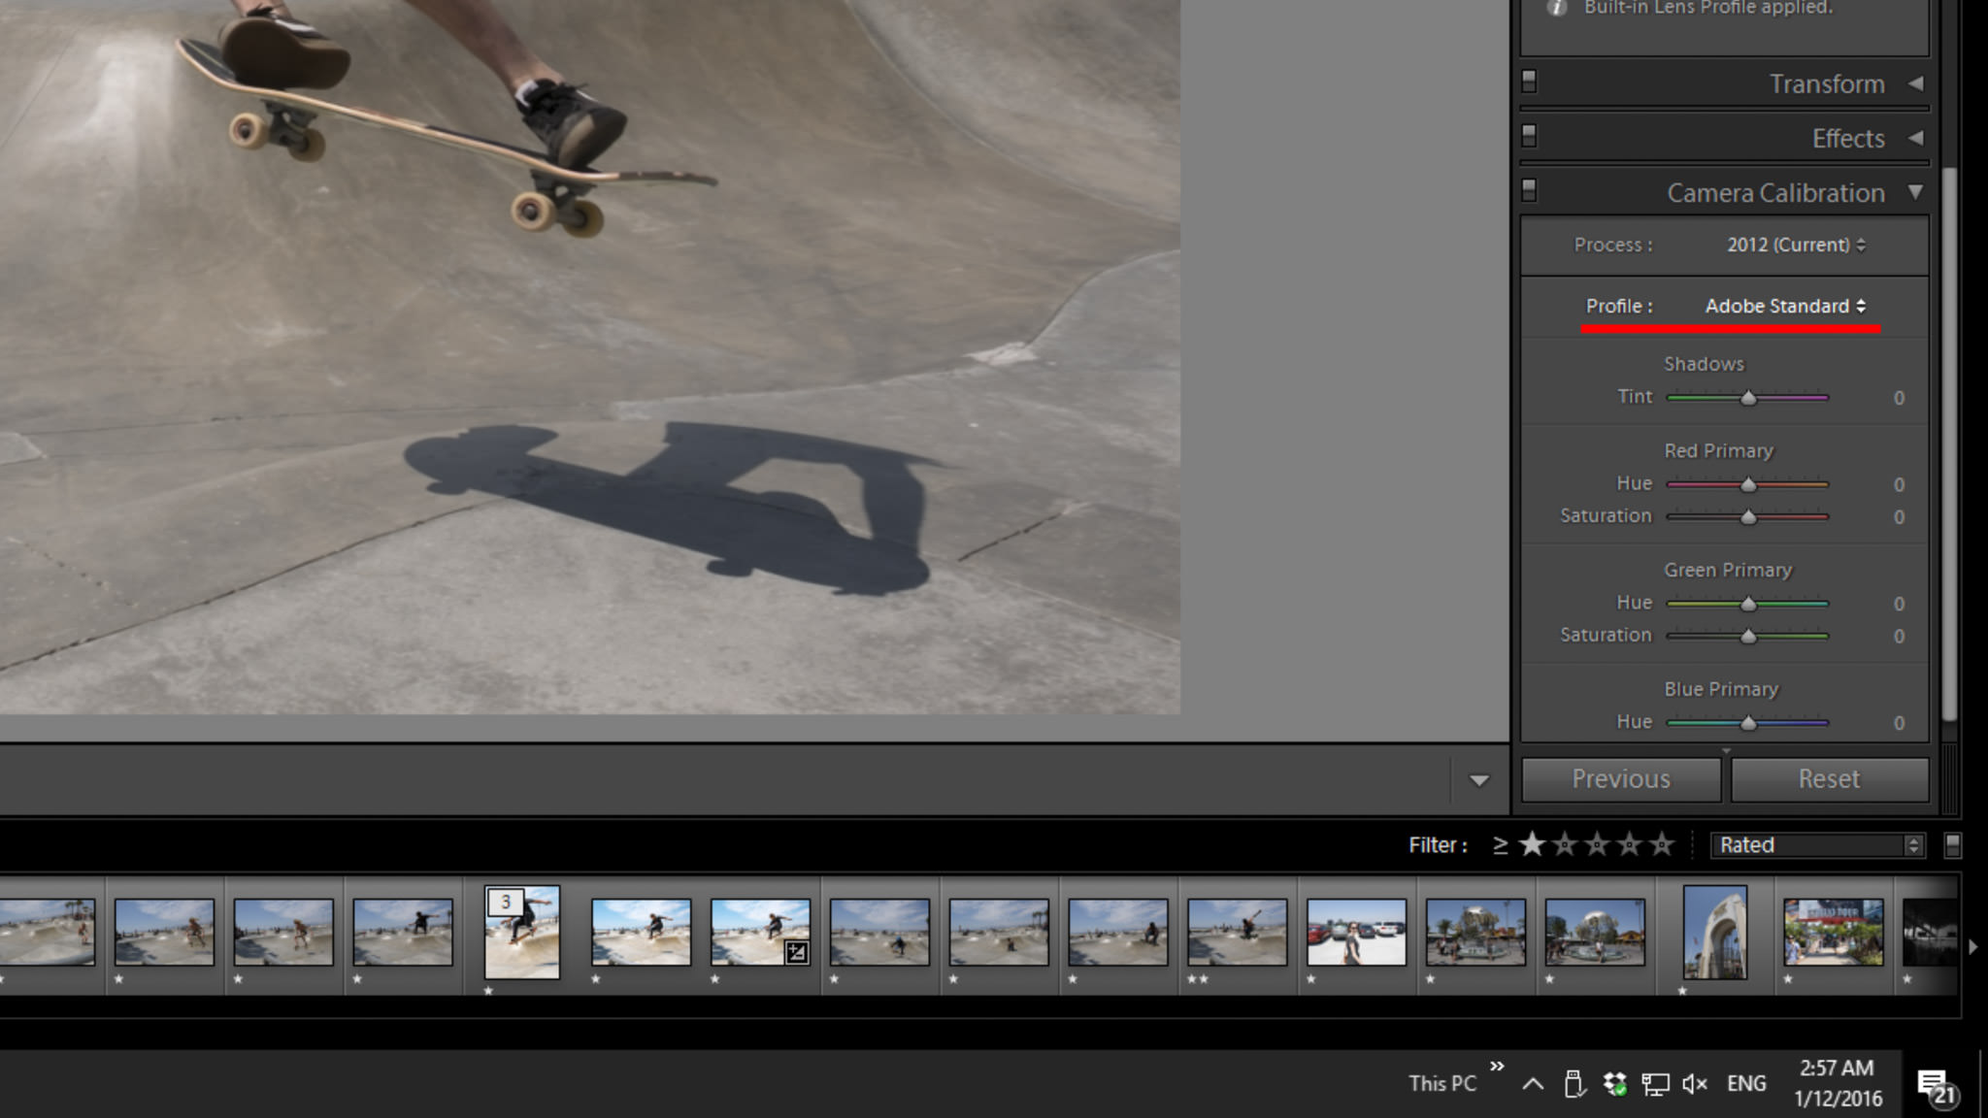
Task: Collapse the Camera Calibration panel
Action: pyautogui.click(x=1915, y=191)
